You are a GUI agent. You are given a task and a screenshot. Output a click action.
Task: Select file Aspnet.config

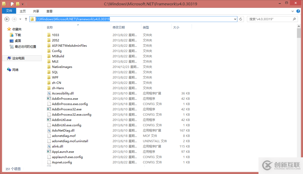(x=62, y=162)
